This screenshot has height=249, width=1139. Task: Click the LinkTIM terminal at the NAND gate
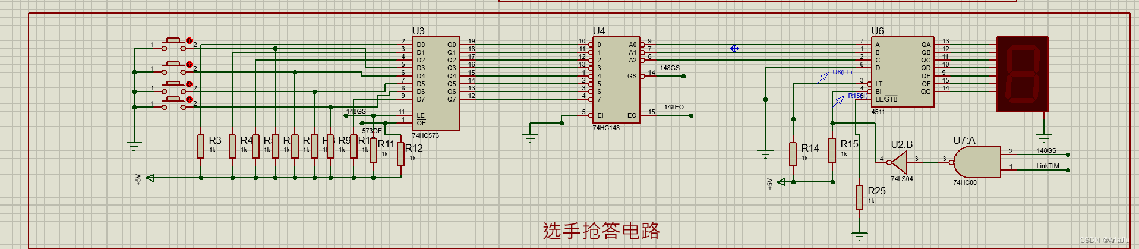[1068, 170]
